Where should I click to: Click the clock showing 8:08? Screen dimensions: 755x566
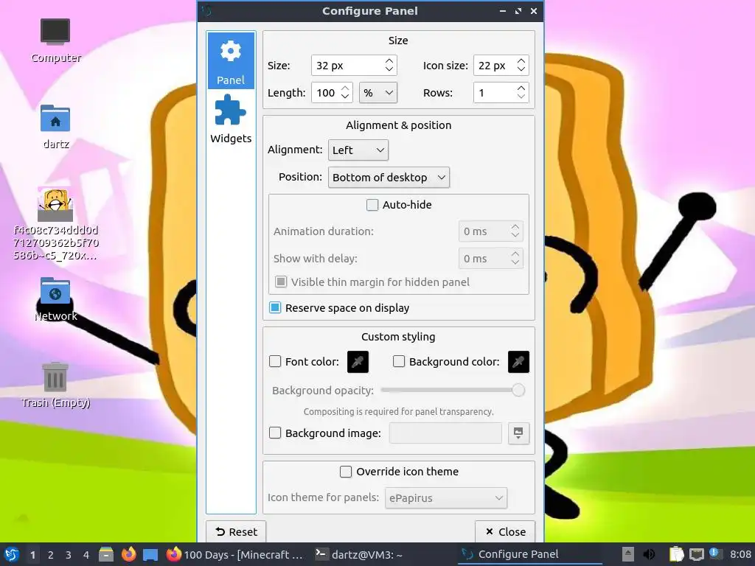coord(740,554)
